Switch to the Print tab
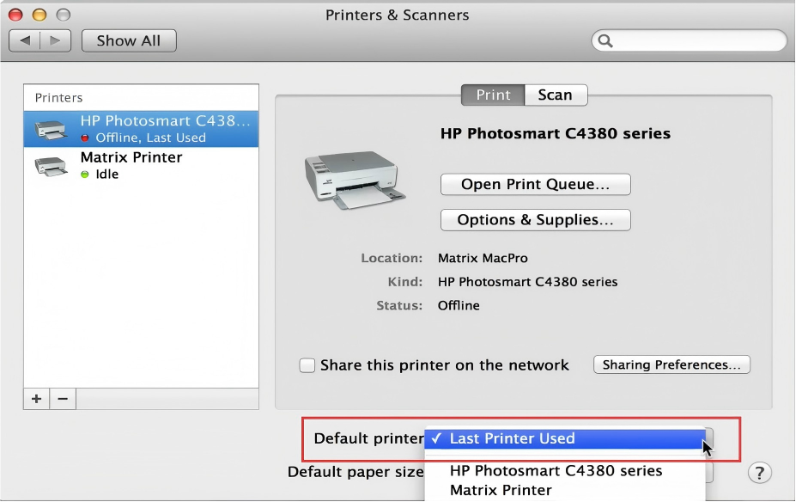This screenshot has height=502, width=796. tap(492, 95)
